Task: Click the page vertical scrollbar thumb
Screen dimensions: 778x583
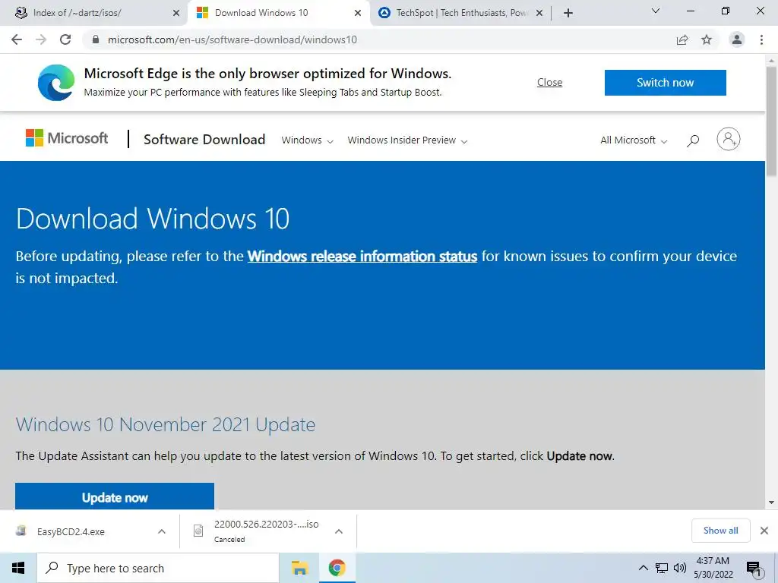Action: (771, 121)
